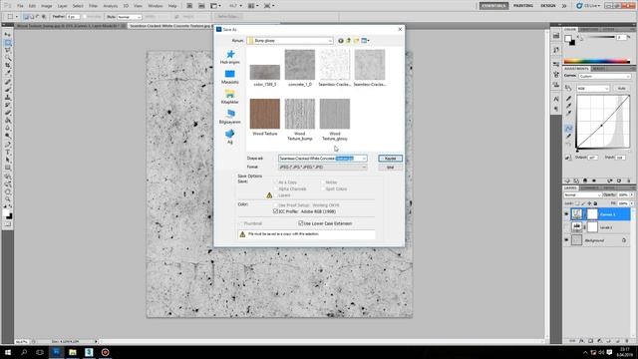638x359 pixels.
Task: Select the Type tool in the toolbox
Action: click(8, 153)
